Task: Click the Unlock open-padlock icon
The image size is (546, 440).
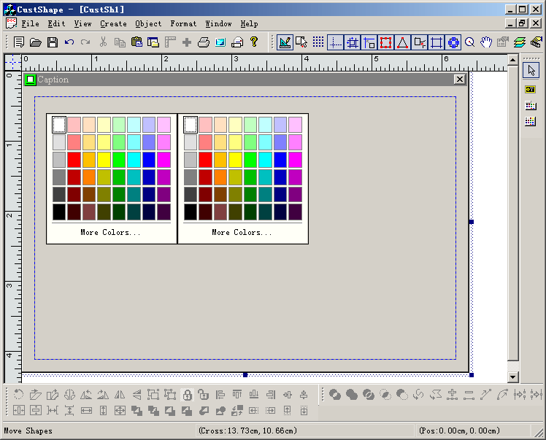Action: click(204, 395)
